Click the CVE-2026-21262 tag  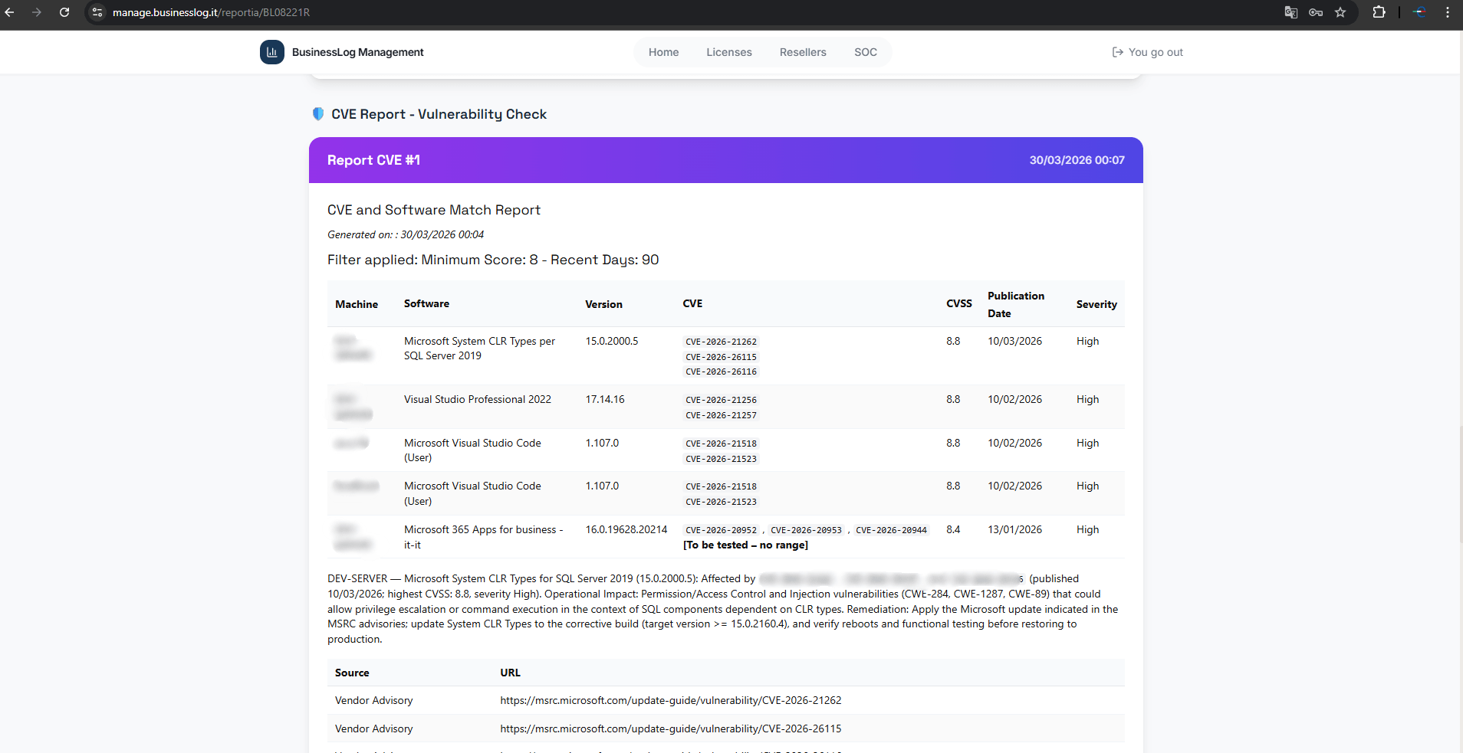point(721,342)
